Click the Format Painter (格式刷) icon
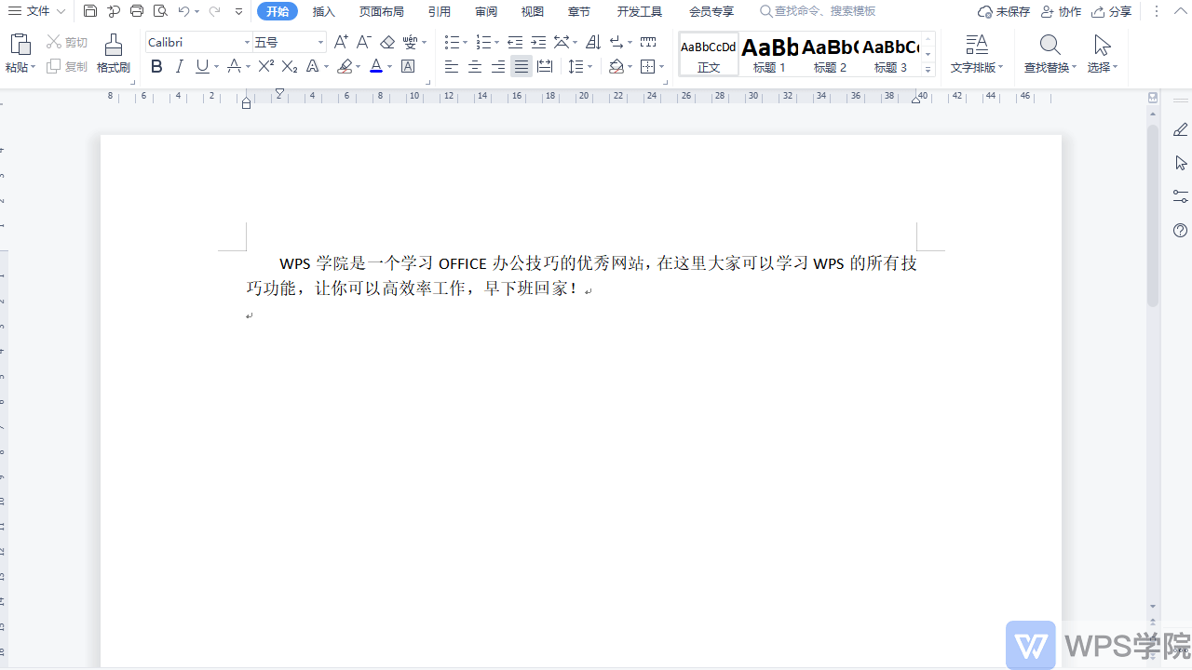Image resolution: width=1192 pixels, height=670 pixels. pos(113,53)
